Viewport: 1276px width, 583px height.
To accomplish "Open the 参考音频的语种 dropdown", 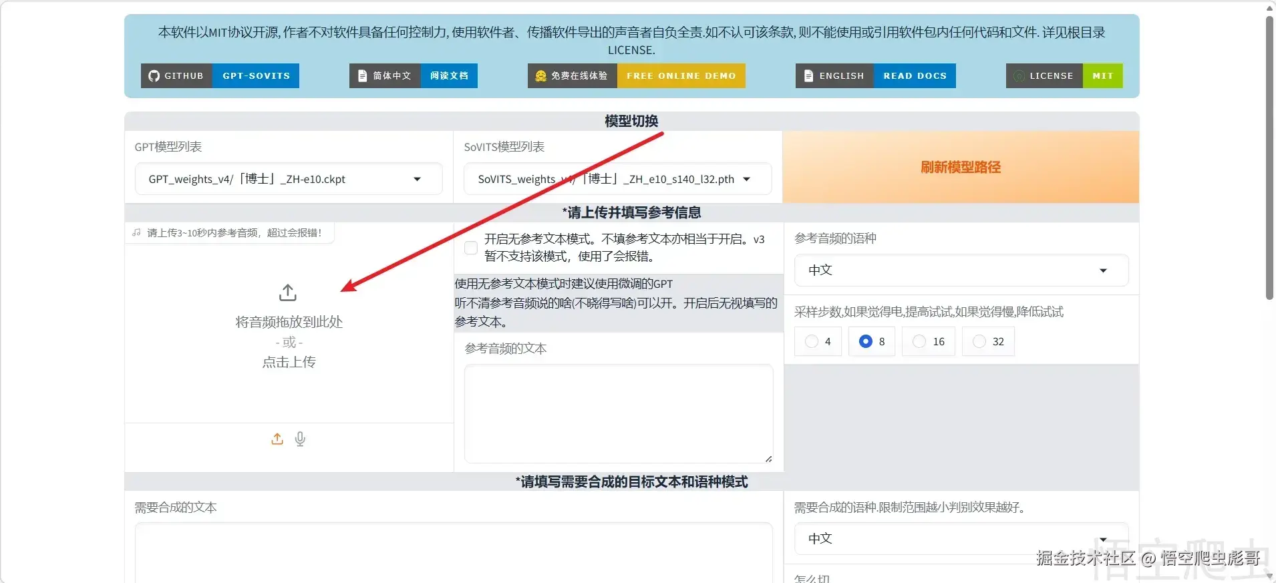I will [961, 270].
